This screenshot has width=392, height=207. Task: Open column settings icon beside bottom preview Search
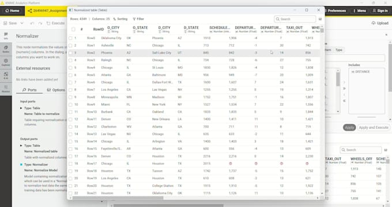coord(386,150)
